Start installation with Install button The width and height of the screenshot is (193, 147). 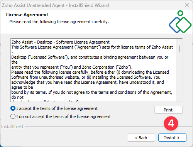pyautogui.click(x=172, y=138)
